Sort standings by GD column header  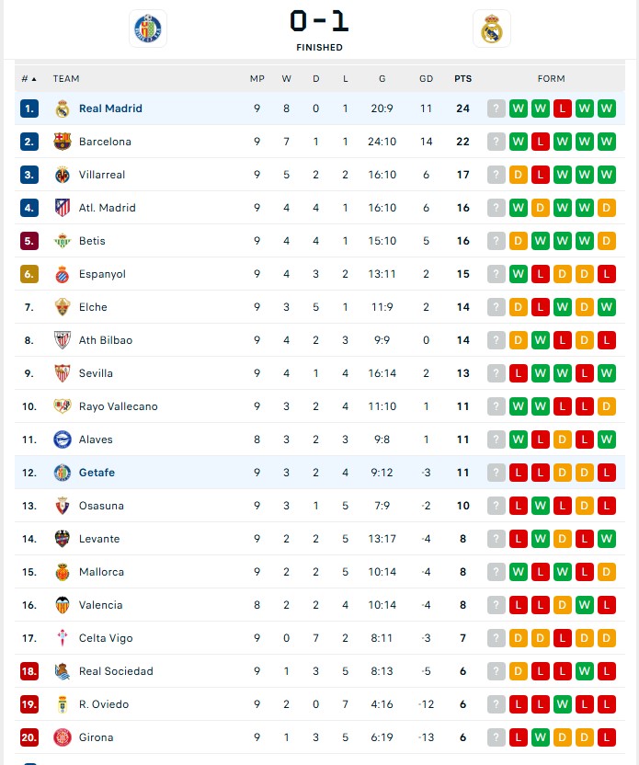pyautogui.click(x=426, y=79)
